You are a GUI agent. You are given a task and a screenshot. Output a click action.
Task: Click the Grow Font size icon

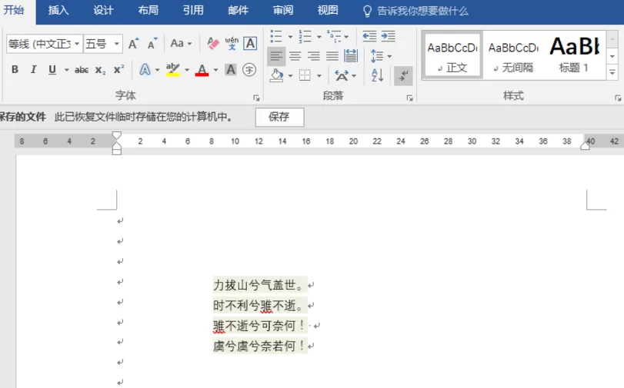[133, 43]
